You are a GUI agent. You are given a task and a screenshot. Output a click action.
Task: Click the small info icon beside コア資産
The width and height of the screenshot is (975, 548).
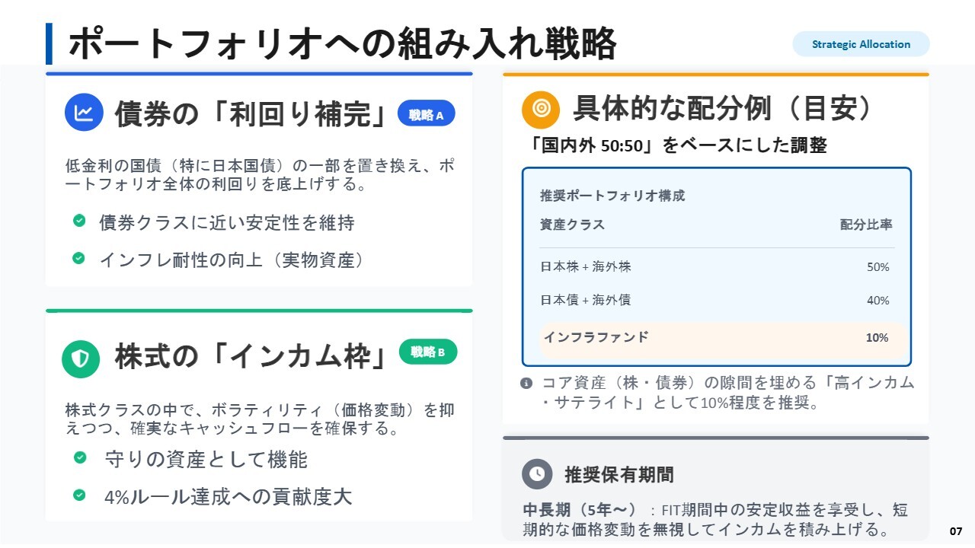pos(526,383)
